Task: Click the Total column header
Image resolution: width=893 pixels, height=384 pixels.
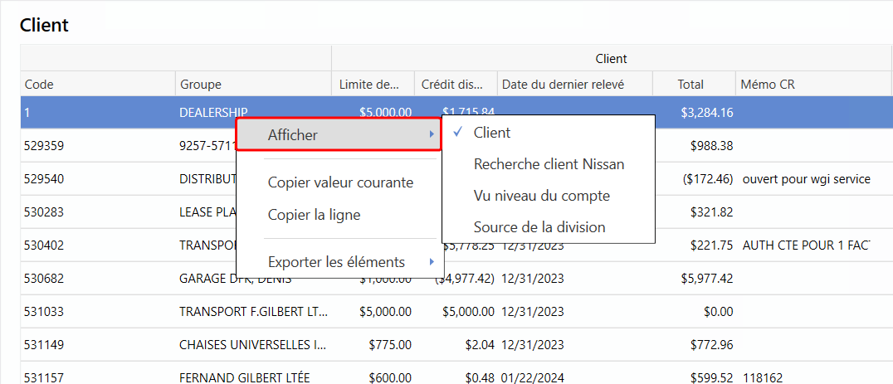Action: [690, 85]
